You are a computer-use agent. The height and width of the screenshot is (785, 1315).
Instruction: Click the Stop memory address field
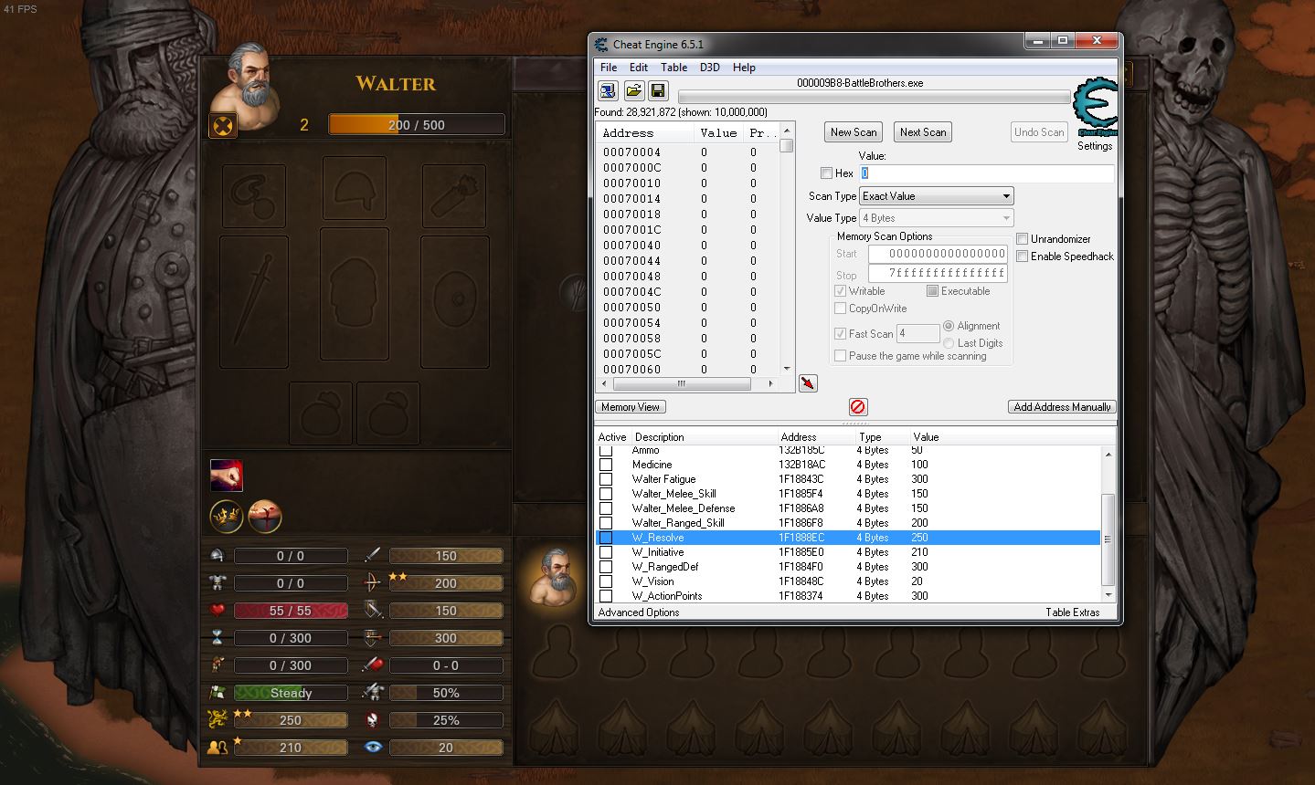(x=938, y=273)
